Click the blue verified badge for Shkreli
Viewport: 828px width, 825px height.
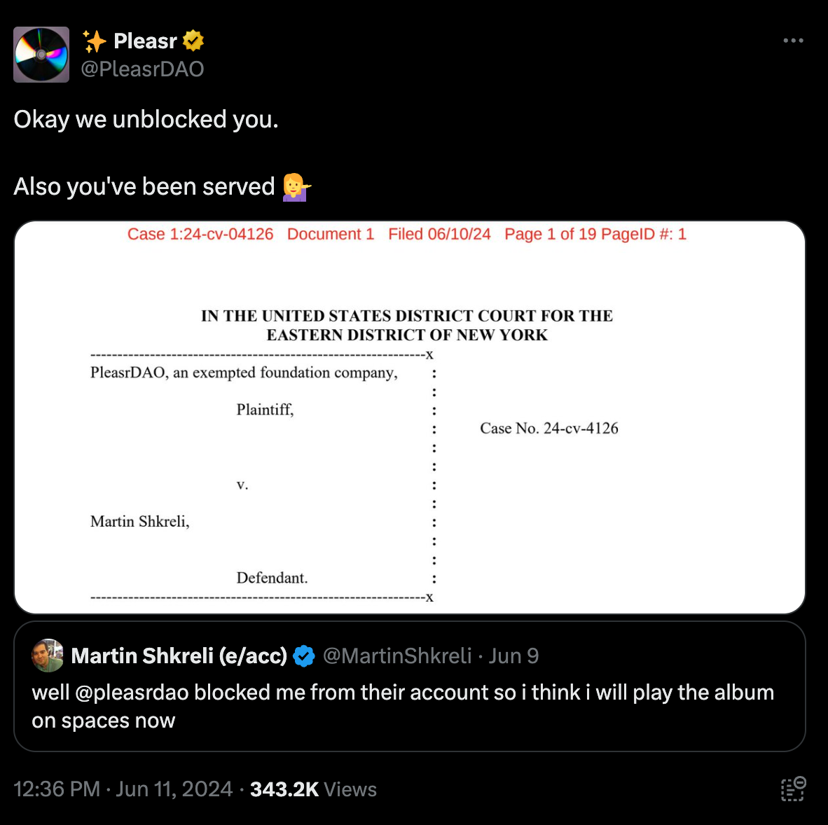[303, 656]
